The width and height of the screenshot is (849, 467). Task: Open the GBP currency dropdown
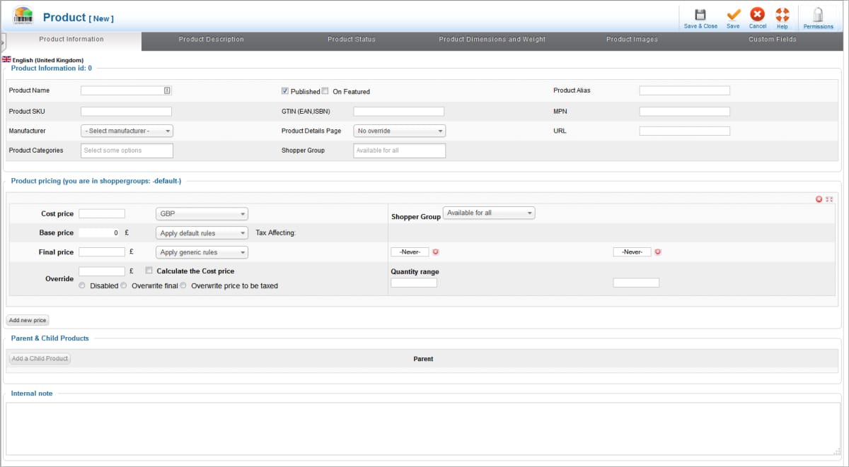coord(202,213)
